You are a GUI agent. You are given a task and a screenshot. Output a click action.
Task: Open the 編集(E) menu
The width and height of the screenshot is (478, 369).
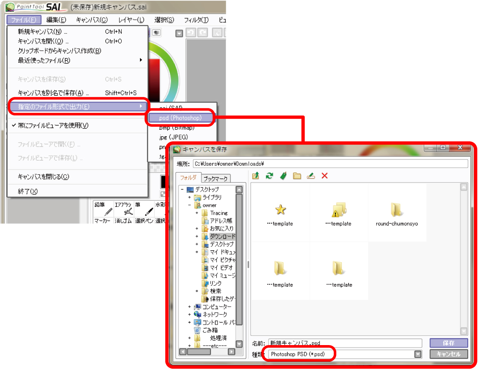56,20
